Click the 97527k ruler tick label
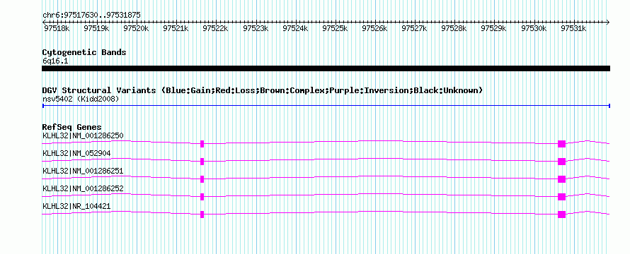Screen dimensions: 630x254 click(x=415, y=28)
